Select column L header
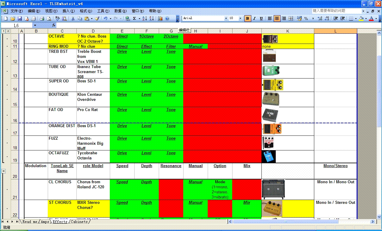 (335, 31)
